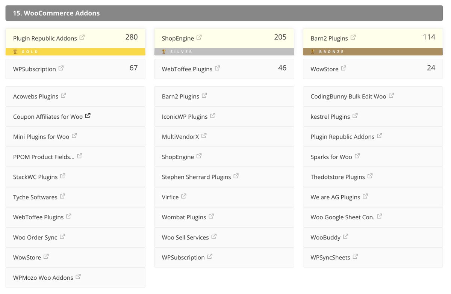Open external icon for Wombat Plugins

211,216
